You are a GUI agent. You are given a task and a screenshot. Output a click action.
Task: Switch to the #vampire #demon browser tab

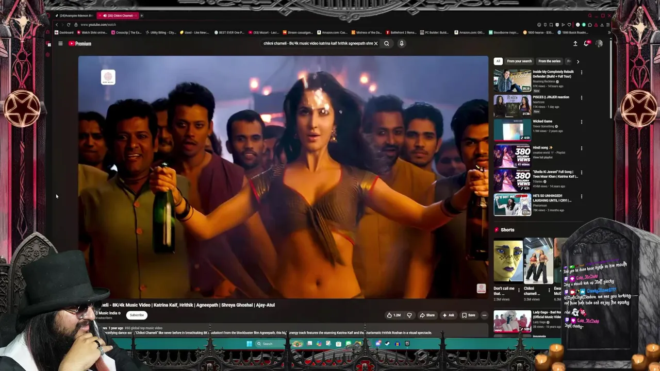pyautogui.click(x=74, y=15)
